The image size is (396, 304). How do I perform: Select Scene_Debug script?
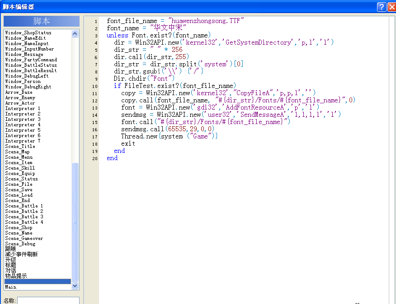[20, 244]
